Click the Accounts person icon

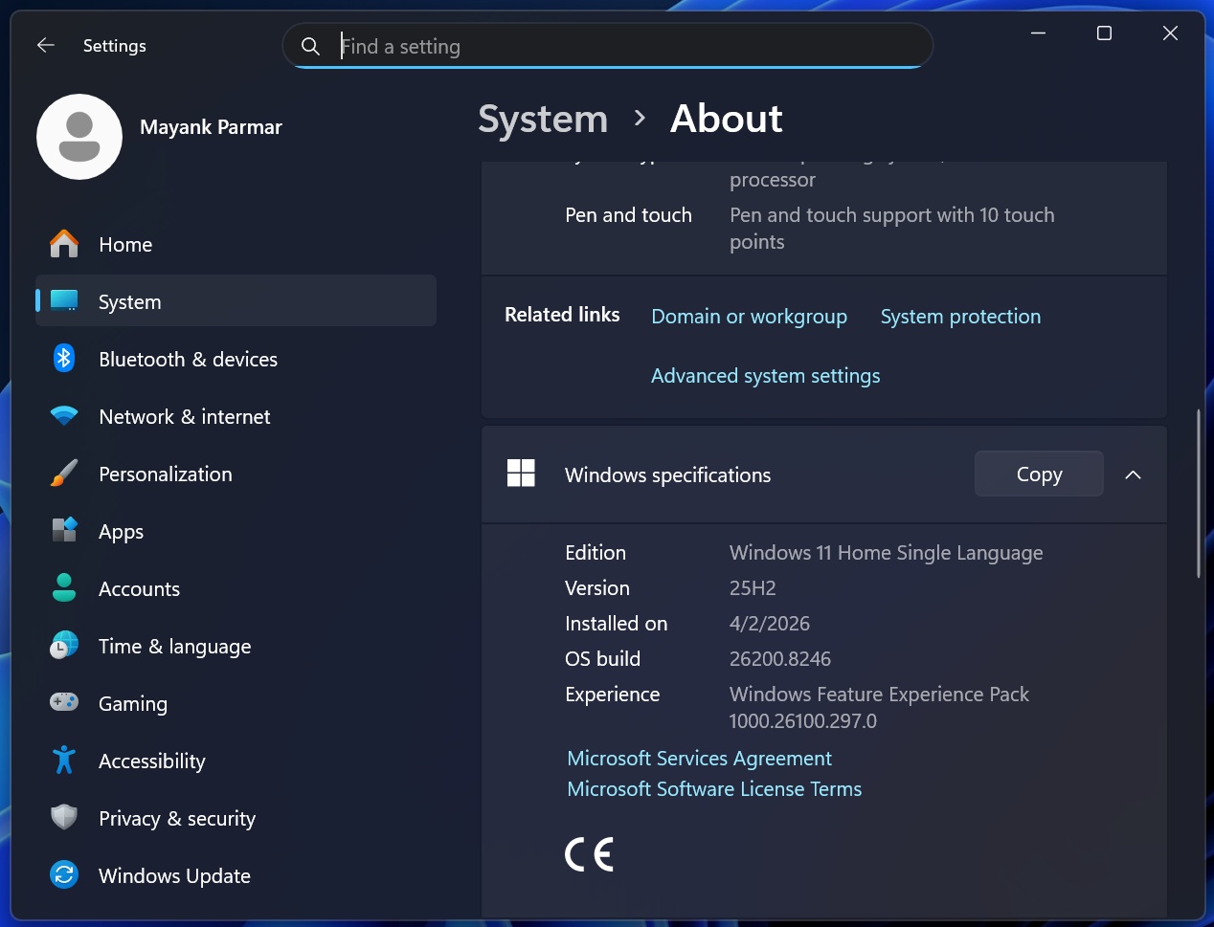click(x=64, y=588)
